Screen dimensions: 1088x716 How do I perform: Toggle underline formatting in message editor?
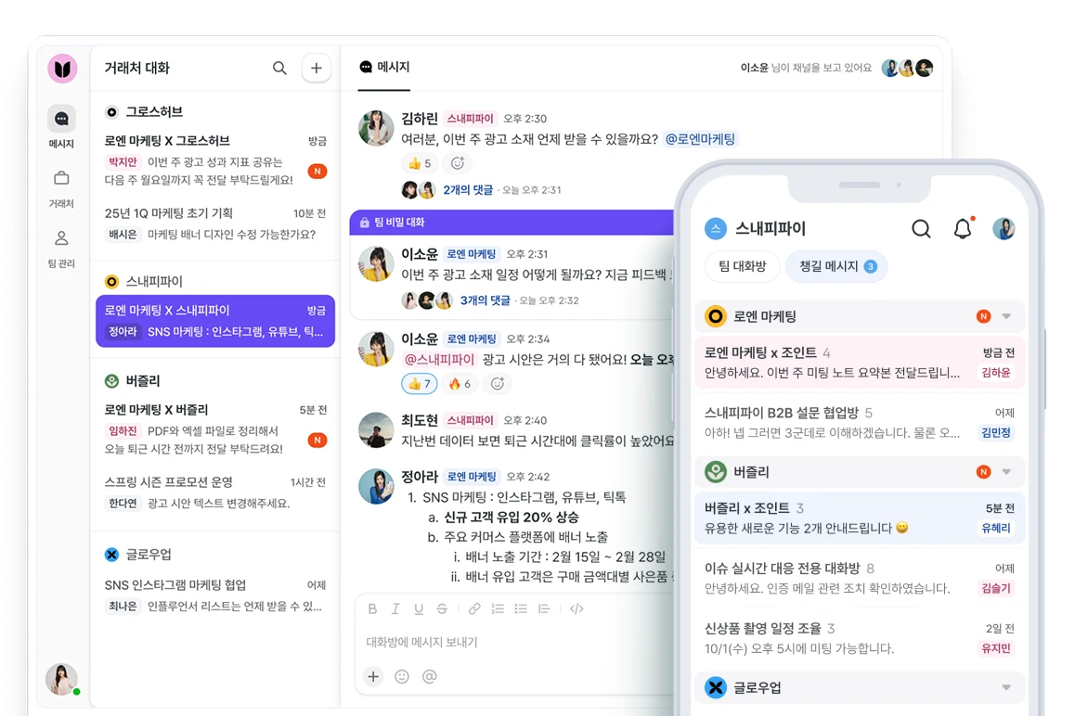(x=419, y=608)
